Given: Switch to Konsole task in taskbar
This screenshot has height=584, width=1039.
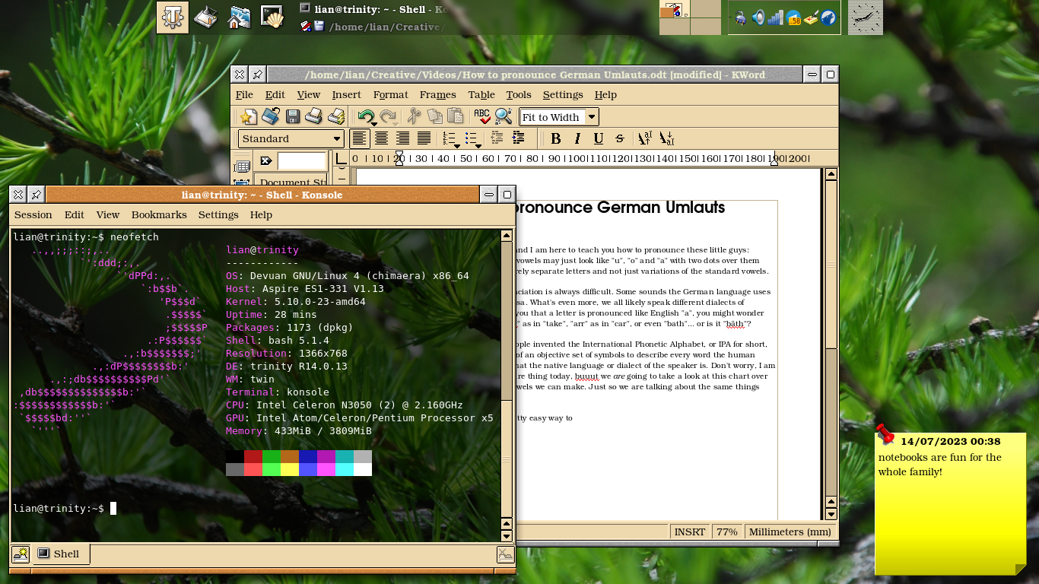Looking at the screenshot, I should click(x=373, y=8).
